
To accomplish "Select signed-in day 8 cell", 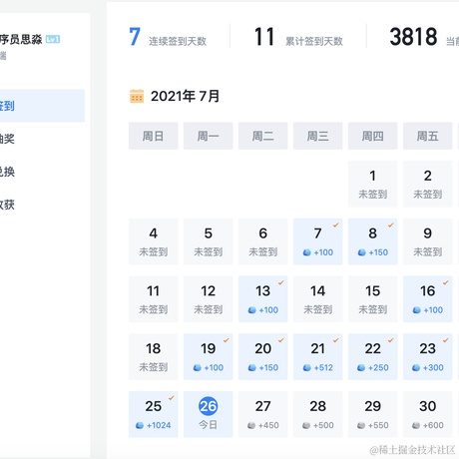I will (x=373, y=241).
